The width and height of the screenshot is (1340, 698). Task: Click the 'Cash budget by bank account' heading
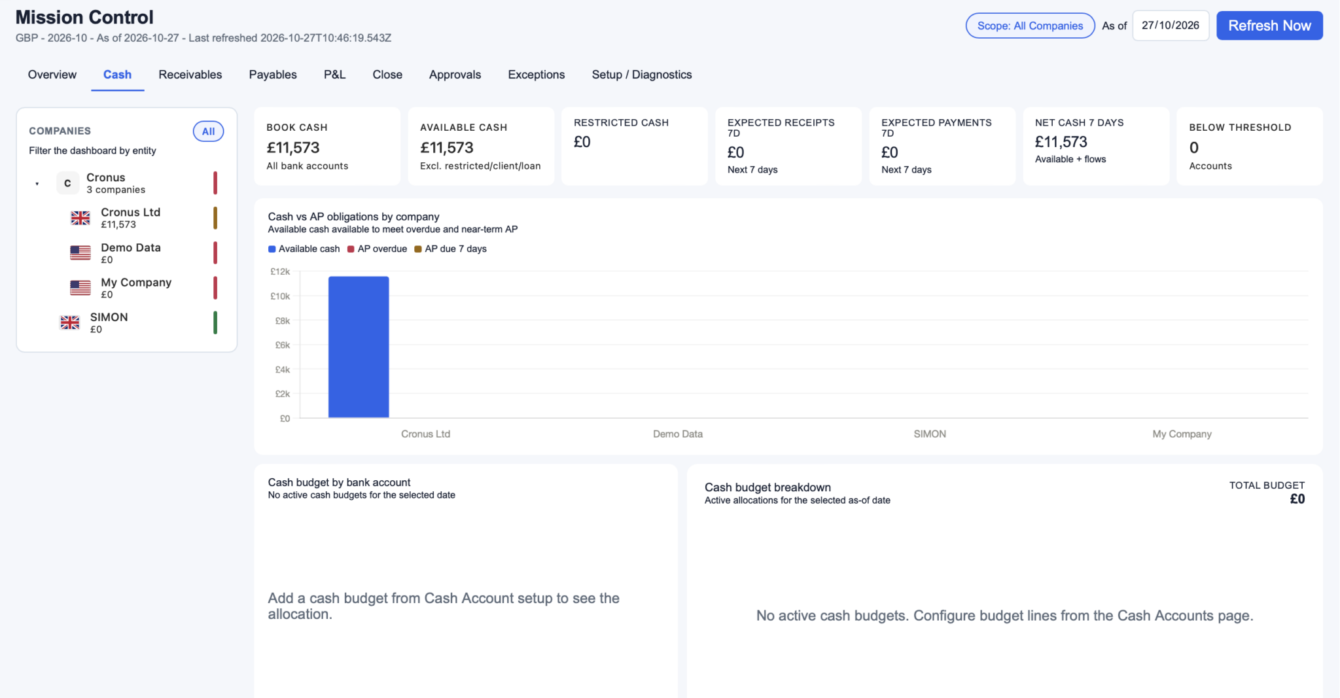coord(339,482)
